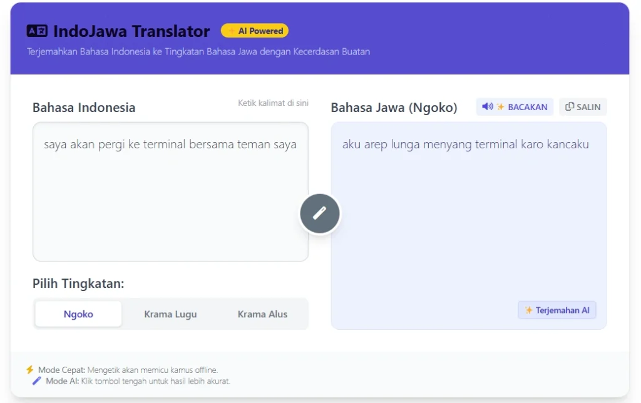Switch to Krama Alus level
Screen dimensions: 641x403
tap(262, 314)
